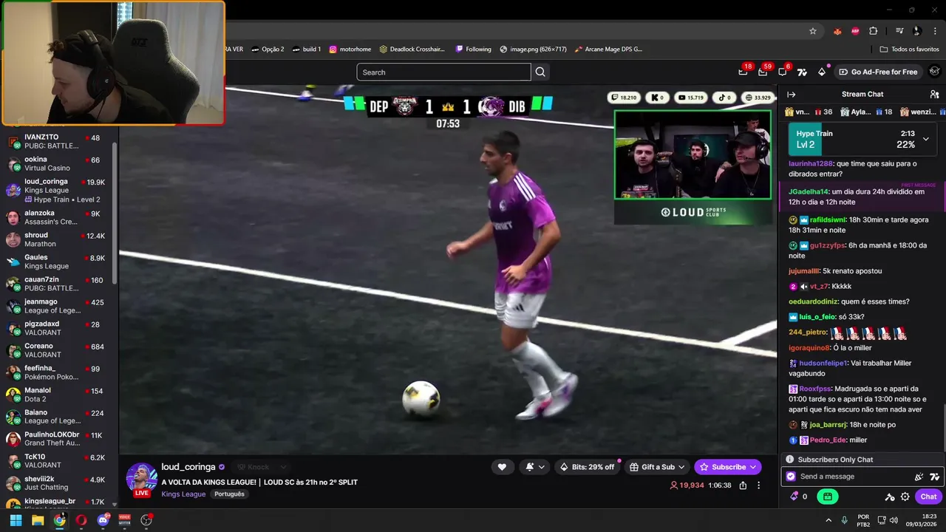Viewport: 946px width, 532px height.
Task: Open Windows Start menu
Action: point(16,519)
